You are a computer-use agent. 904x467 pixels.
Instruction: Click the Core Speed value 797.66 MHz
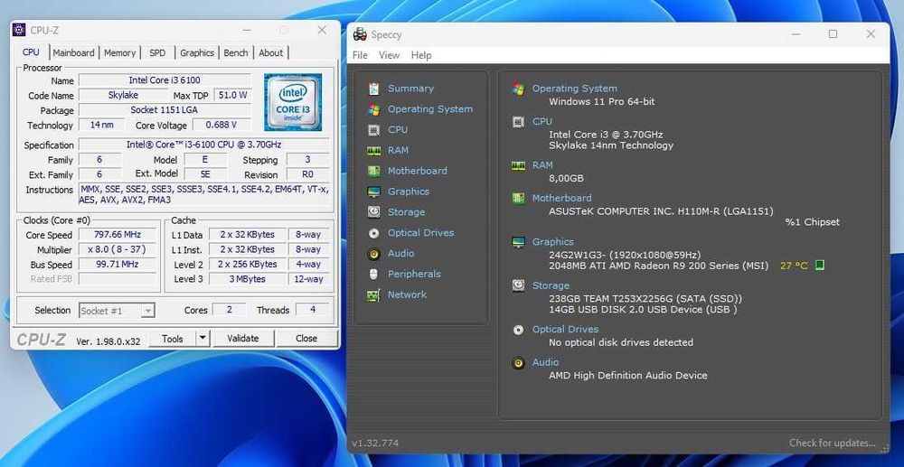(x=118, y=235)
